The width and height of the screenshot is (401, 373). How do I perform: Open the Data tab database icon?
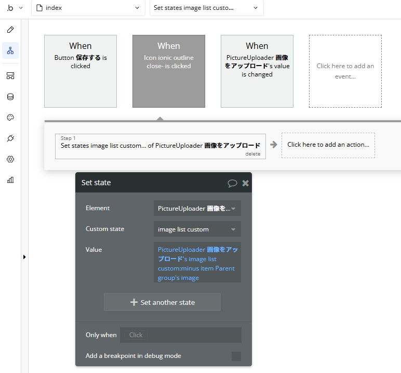point(10,97)
